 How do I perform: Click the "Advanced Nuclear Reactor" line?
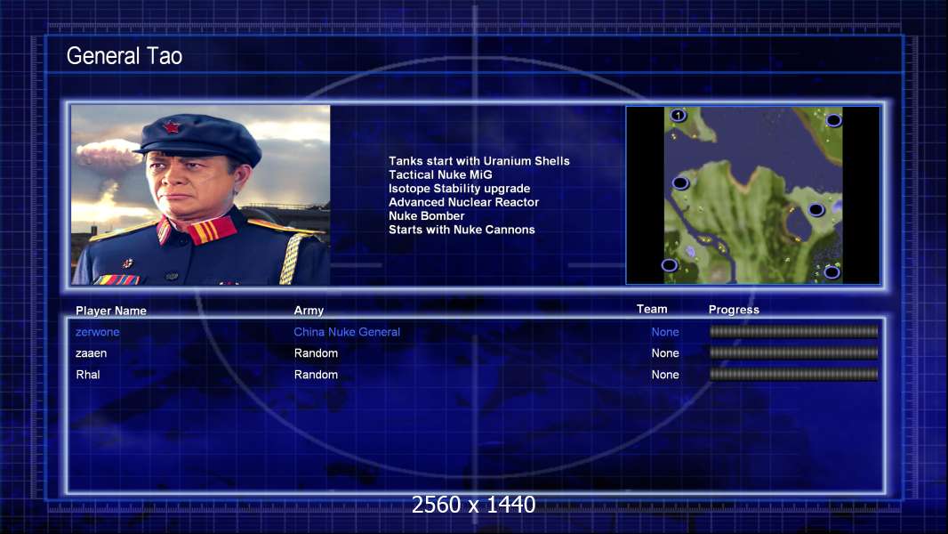click(463, 202)
